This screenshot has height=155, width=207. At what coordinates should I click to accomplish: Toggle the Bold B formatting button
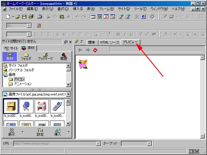pos(118,34)
